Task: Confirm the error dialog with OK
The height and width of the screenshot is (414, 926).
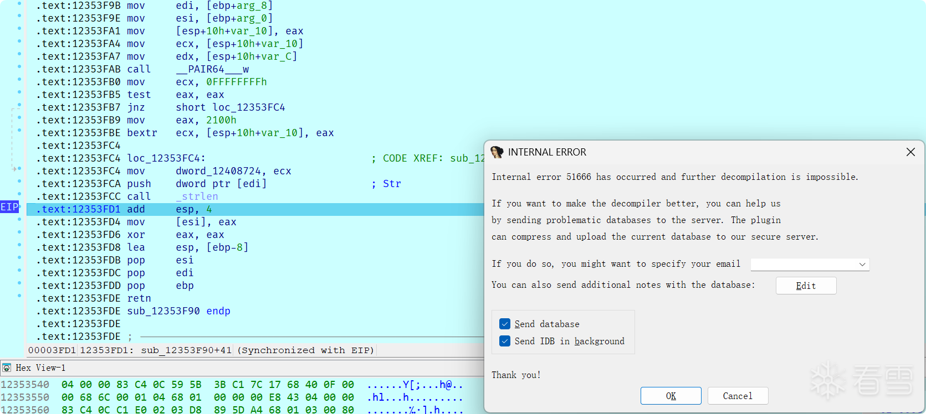Action: pos(671,396)
